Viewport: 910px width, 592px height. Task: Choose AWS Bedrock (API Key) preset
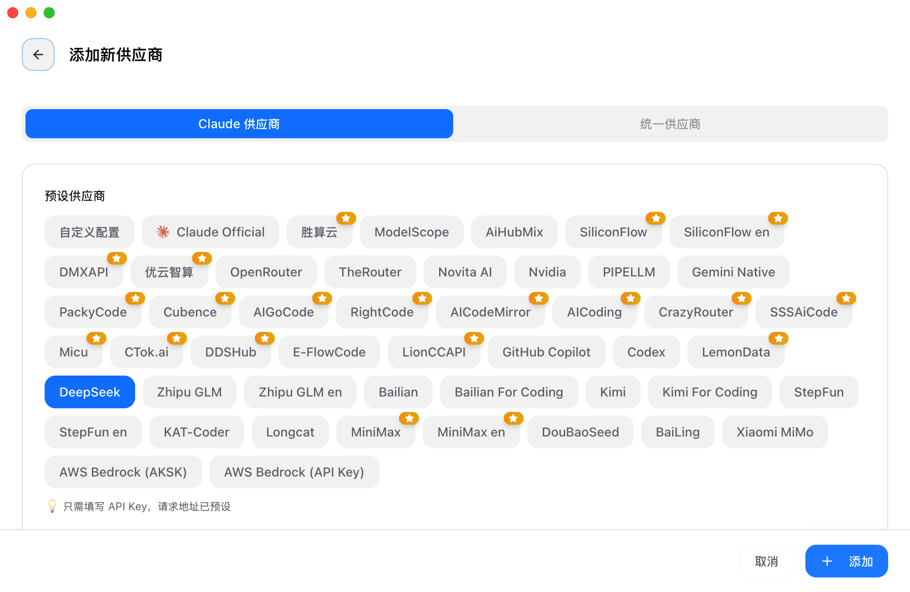(x=294, y=472)
